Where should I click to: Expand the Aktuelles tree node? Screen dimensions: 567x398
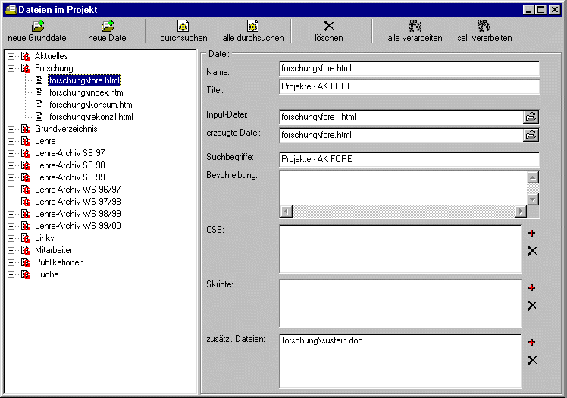[11, 56]
